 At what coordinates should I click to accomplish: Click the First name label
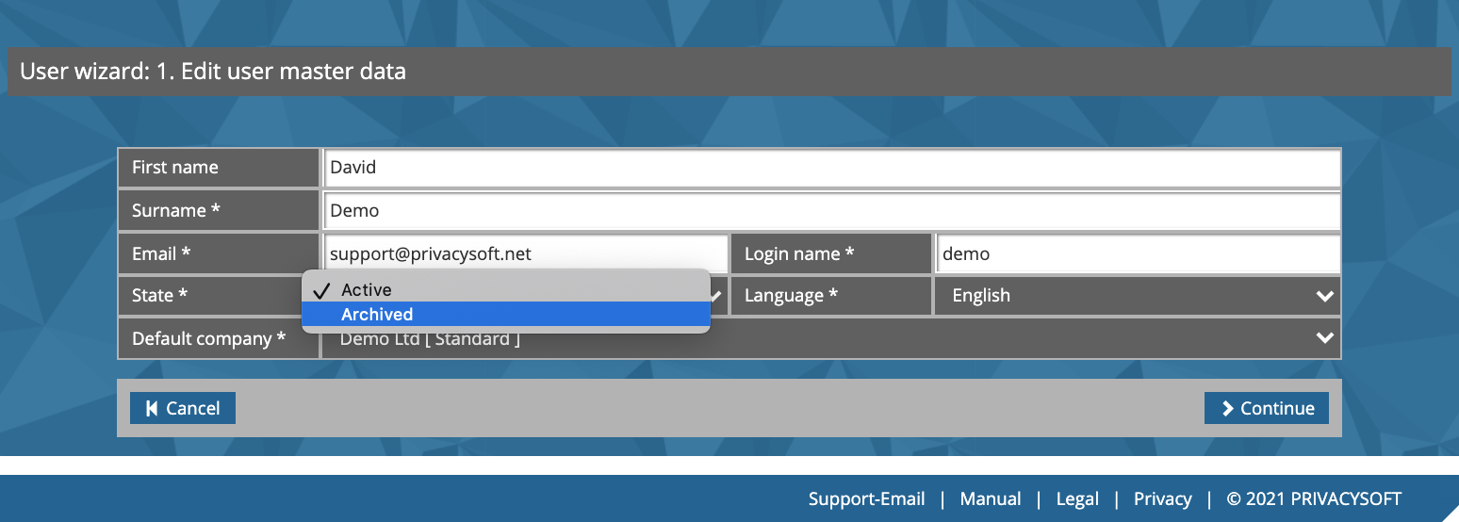coord(175,168)
